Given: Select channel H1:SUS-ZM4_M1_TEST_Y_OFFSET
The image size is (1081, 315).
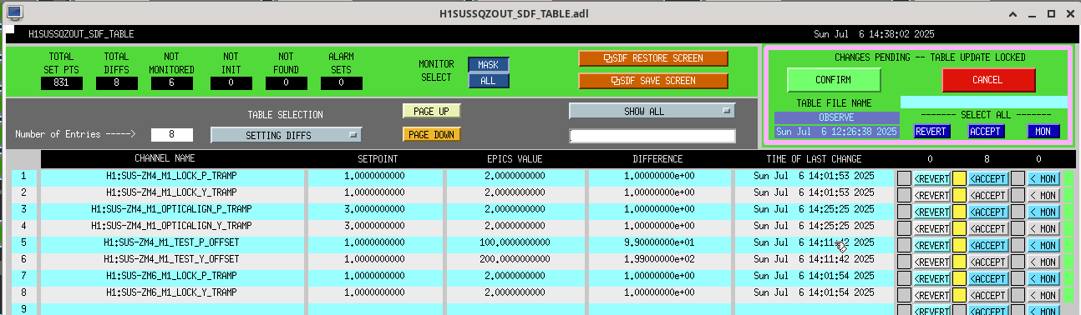Looking at the screenshot, I should pyautogui.click(x=171, y=259).
